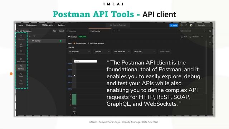This screenshot has height=129, width=229.
Task: Run the monitor with the Run button
Action: (x=184, y=37)
